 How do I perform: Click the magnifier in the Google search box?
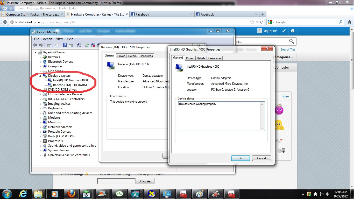click(x=341, y=22)
